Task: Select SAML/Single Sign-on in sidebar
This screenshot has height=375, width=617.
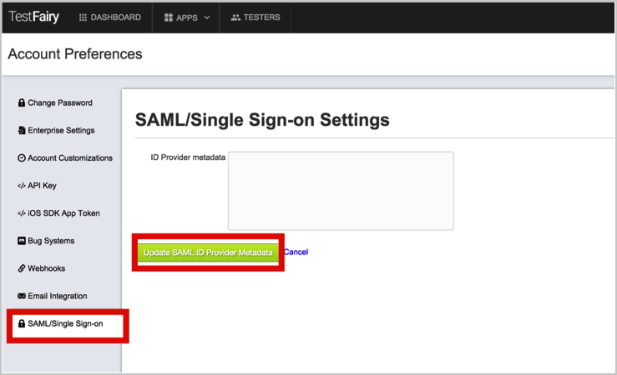Action: [x=65, y=323]
